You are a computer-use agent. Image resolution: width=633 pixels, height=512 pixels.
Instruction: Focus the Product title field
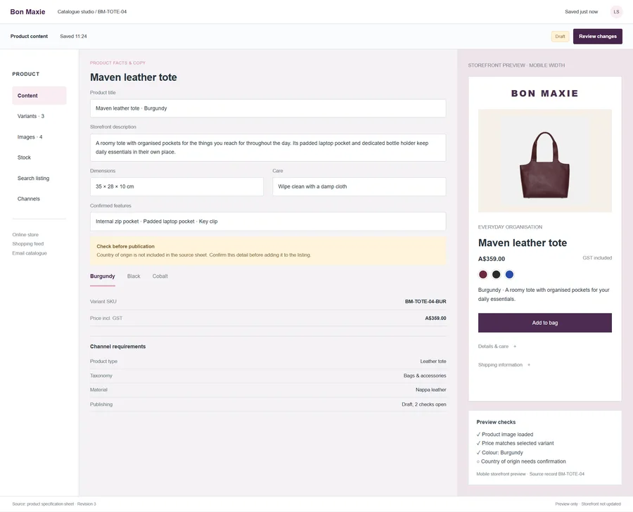[x=268, y=108]
